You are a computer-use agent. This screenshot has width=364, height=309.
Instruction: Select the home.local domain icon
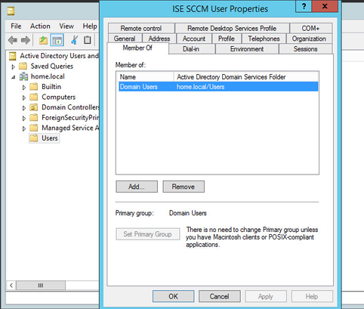pos(24,76)
